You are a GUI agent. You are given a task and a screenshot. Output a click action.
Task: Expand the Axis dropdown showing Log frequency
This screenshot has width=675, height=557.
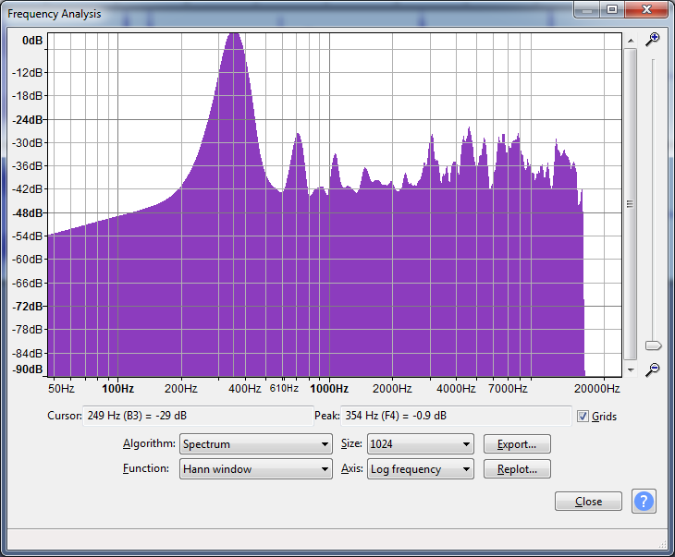click(x=420, y=469)
